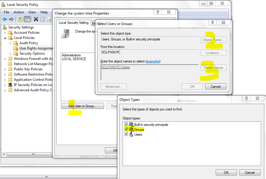266x179 pixels.
Task: Click the blue back arrow toolbar icon
Action: click(4, 19)
